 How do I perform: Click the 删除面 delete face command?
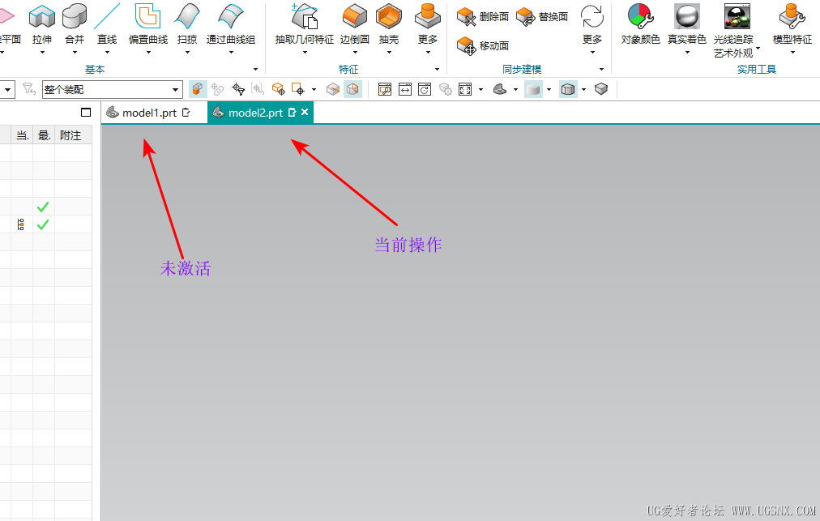point(482,17)
